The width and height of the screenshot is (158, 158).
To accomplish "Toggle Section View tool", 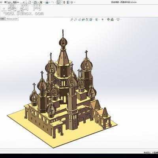I will click(83, 20).
